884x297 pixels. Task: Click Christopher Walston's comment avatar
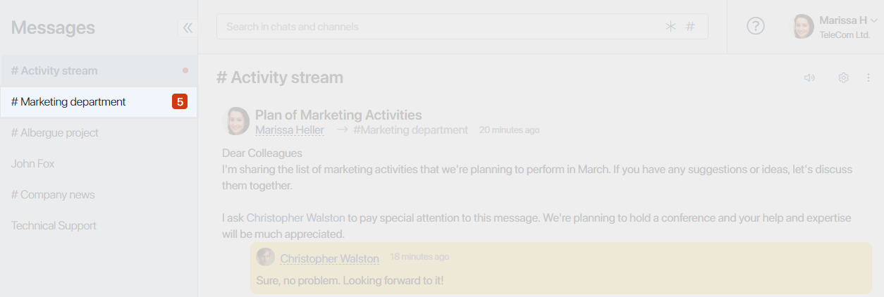[265, 257]
